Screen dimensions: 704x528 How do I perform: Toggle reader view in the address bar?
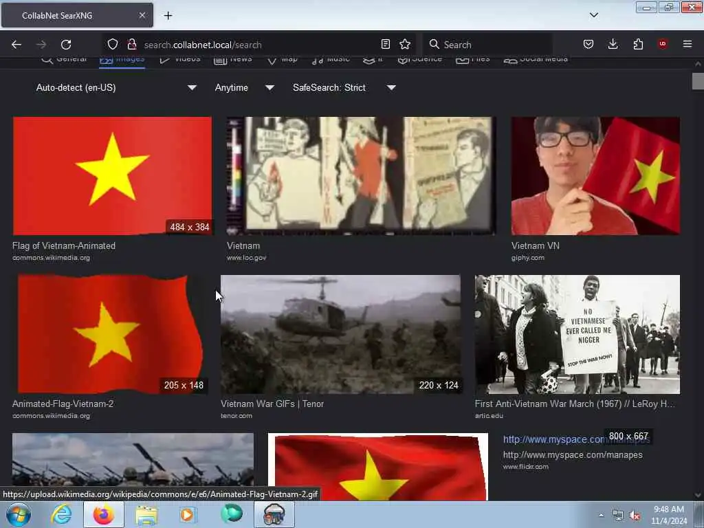(x=385, y=44)
